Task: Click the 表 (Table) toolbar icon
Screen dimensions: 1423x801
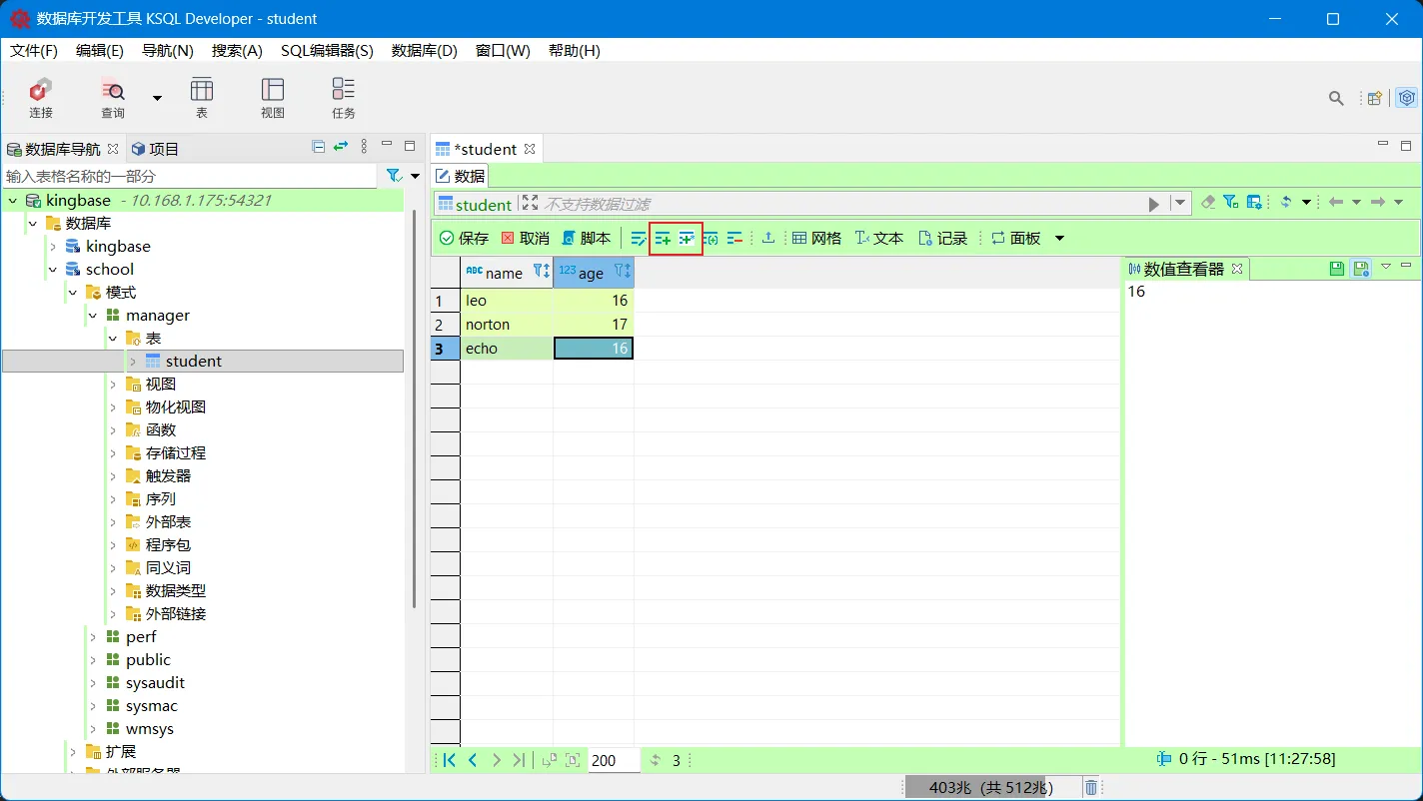Action: pos(202,97)
